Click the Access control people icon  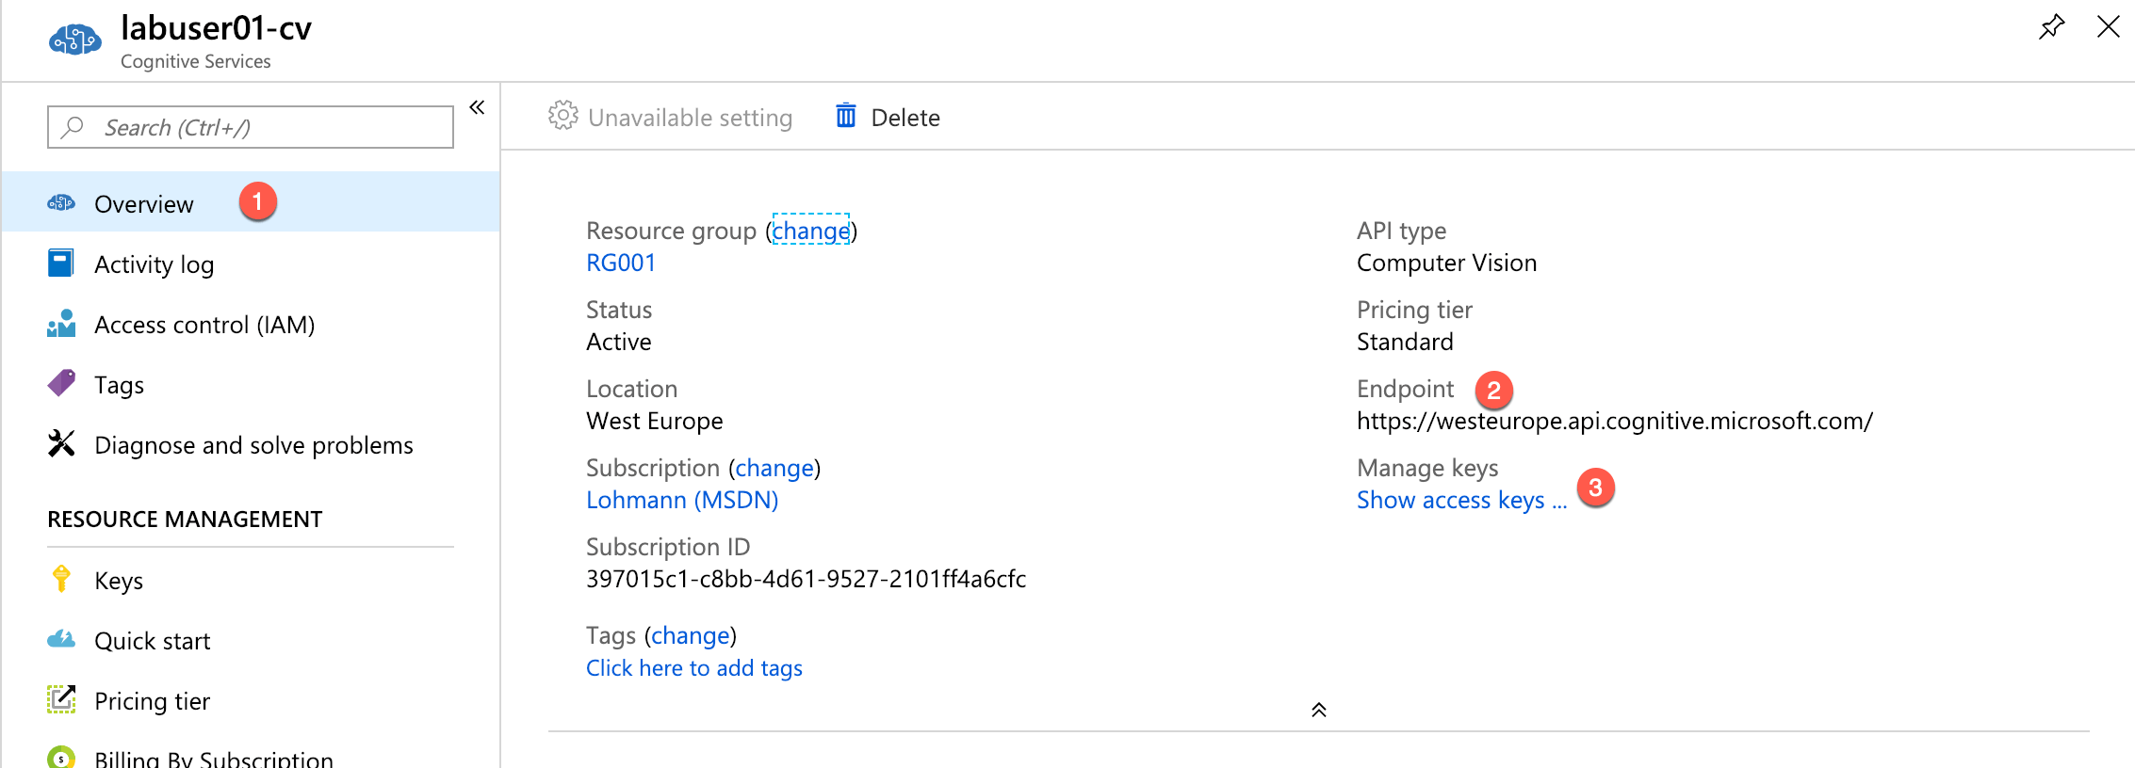click(61, 324)
